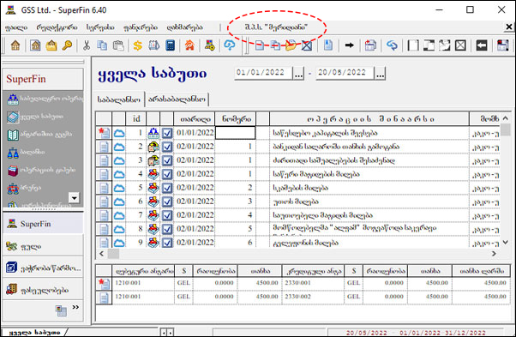This screenshot has height=337, width=516.
Task: Select the საბალანსო tab
Action: click(119, 99)
